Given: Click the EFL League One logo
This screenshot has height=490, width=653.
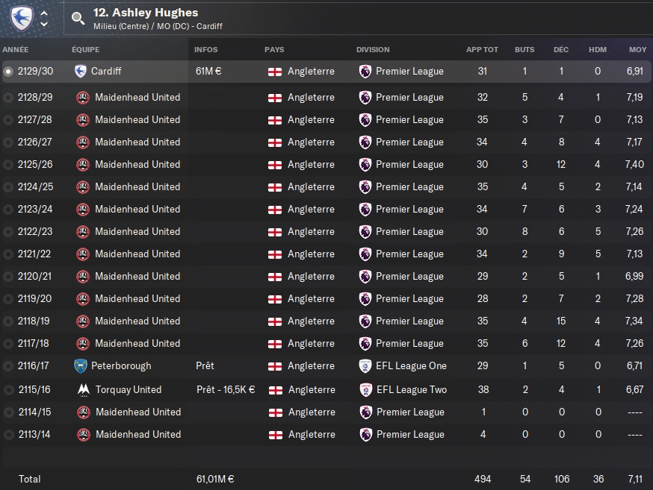Looking at the screenshot, I should [365, 366].
